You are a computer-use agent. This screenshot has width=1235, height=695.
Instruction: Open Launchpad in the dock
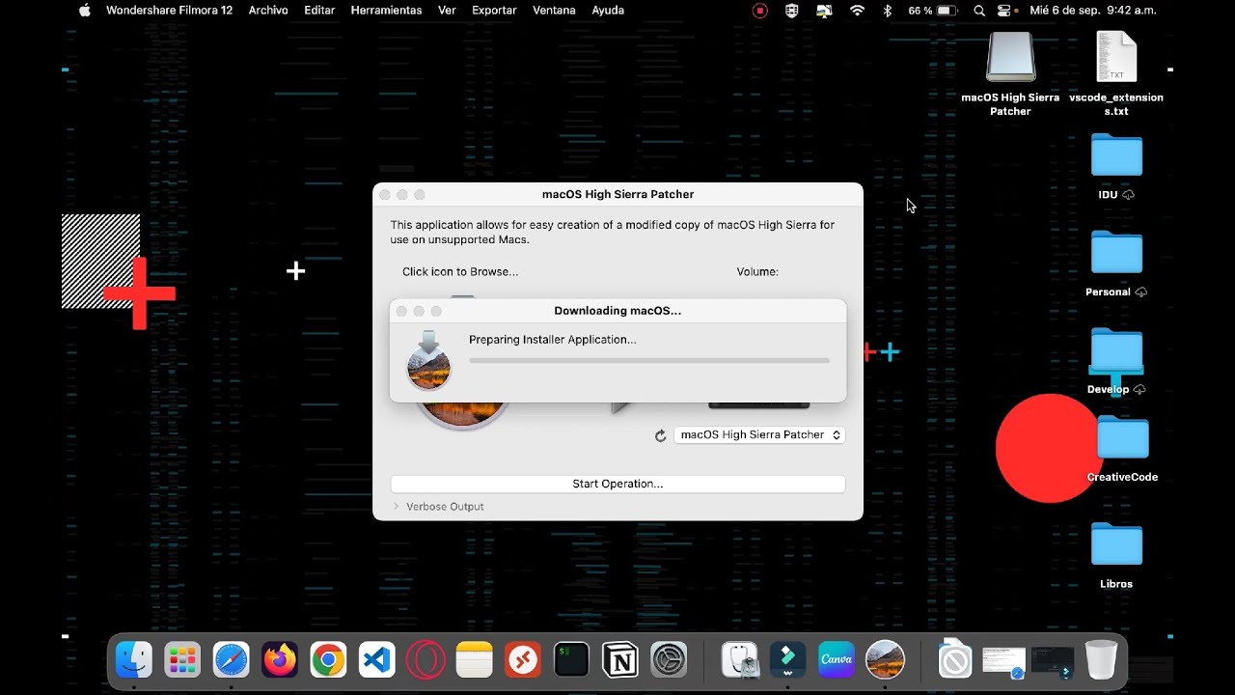(182, 660)
